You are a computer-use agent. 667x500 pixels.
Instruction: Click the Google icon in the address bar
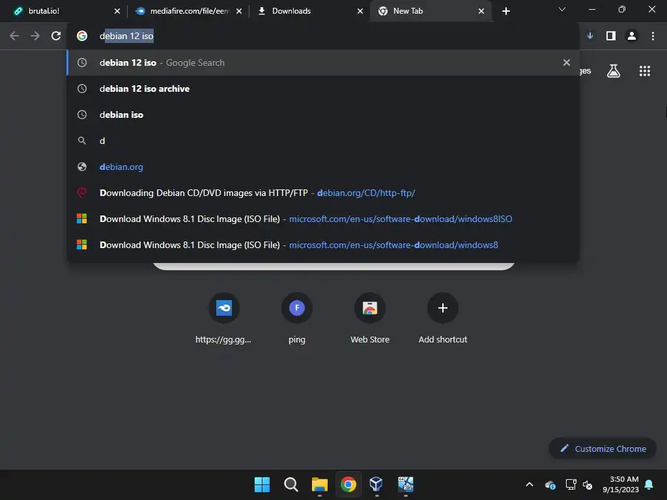click(x=82, y=36)
